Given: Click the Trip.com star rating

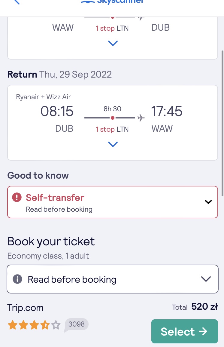Looking at the screenshot, I should [34, 325].
